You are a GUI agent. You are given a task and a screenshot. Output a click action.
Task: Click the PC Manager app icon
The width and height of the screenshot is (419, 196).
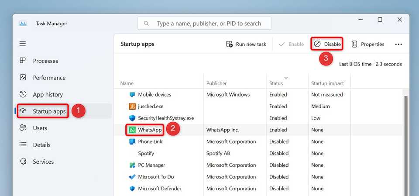coord(132,165)
